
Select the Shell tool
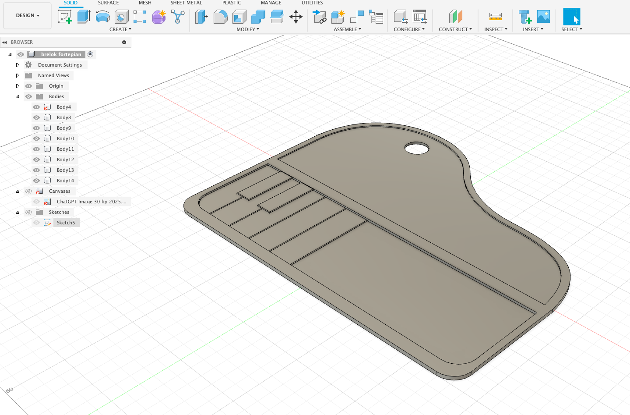(239, 17)
